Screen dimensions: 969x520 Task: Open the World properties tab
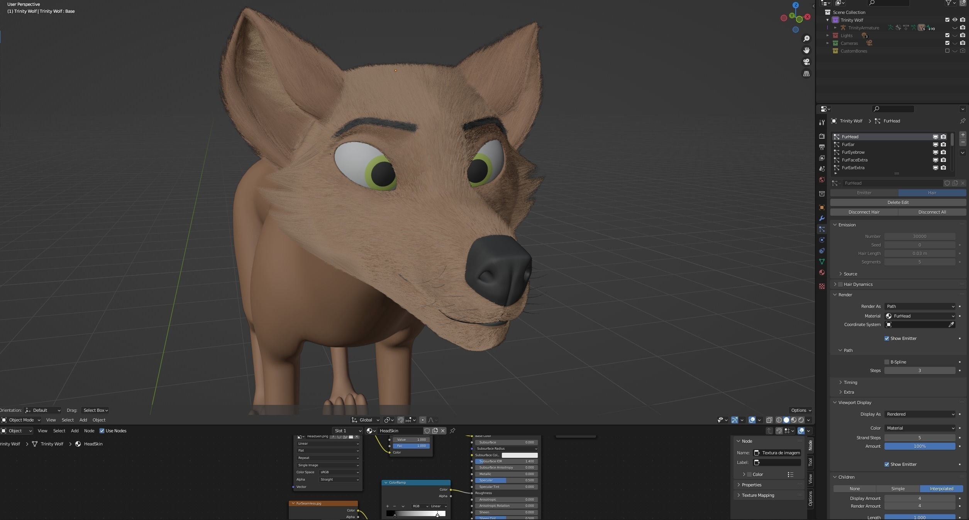822,180
